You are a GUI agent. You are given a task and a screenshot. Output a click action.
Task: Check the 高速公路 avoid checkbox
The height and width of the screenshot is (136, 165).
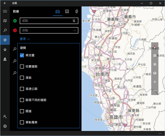click(x=22, y=89)
